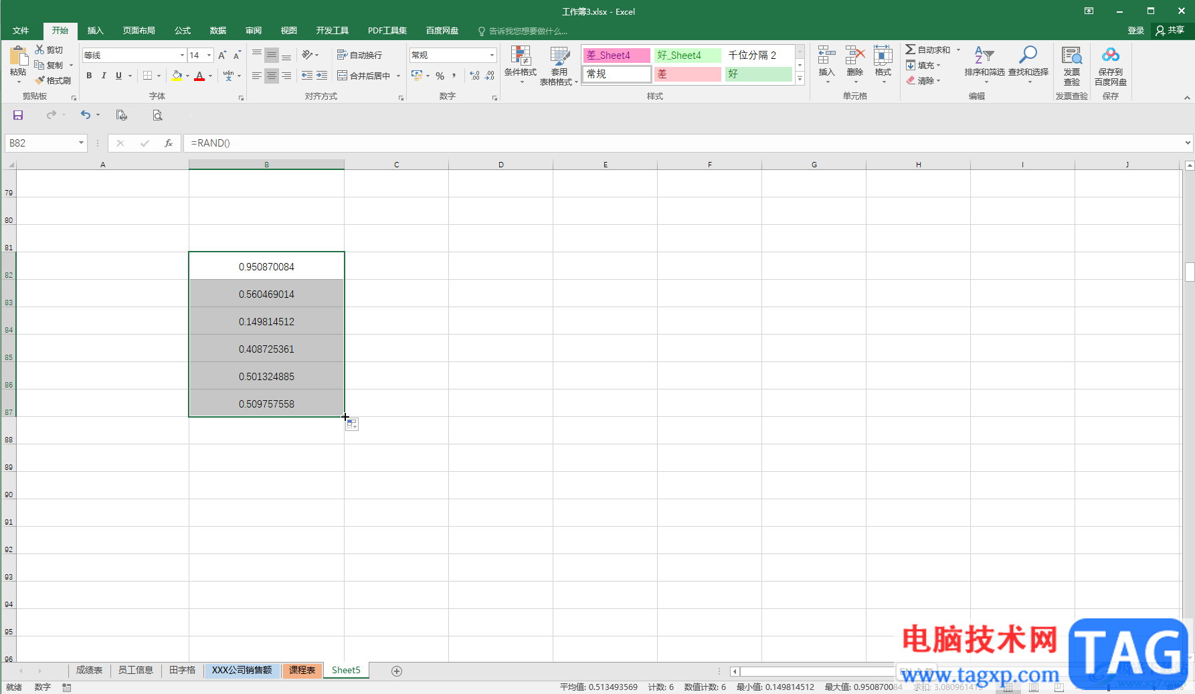The width and height of the screenshot is (1195, 694).
Task: Click the percent style icon
Action: coord(440,76)
